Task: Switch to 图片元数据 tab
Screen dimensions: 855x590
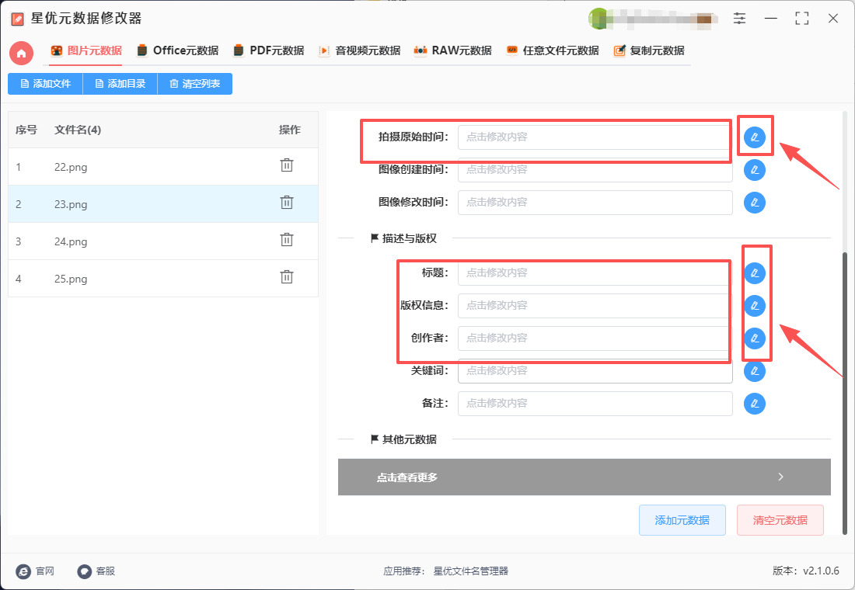Action: click(x=86, y=50)
